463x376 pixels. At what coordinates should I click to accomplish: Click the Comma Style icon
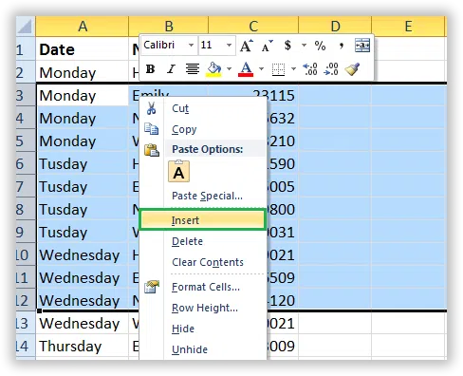(x=341, y=46)
